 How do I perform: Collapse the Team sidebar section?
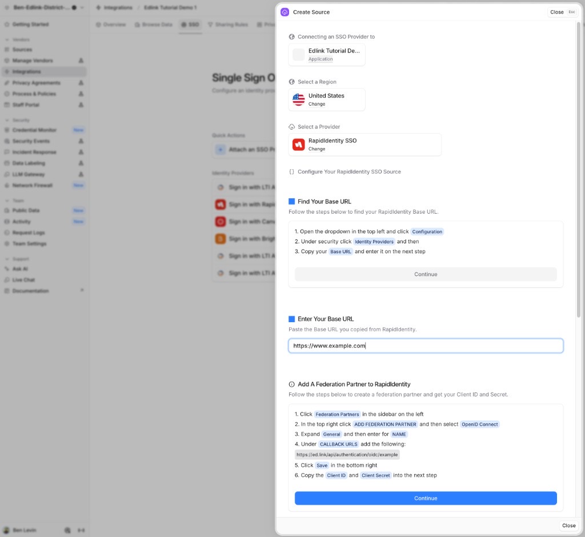tap(7, 201)
